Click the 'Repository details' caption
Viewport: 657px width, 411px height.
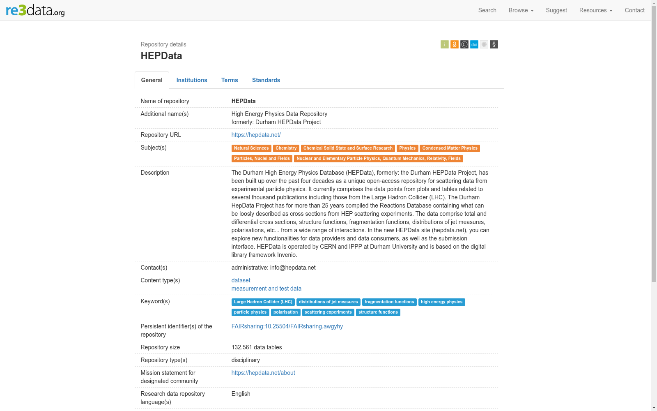[x=163, y=44]
